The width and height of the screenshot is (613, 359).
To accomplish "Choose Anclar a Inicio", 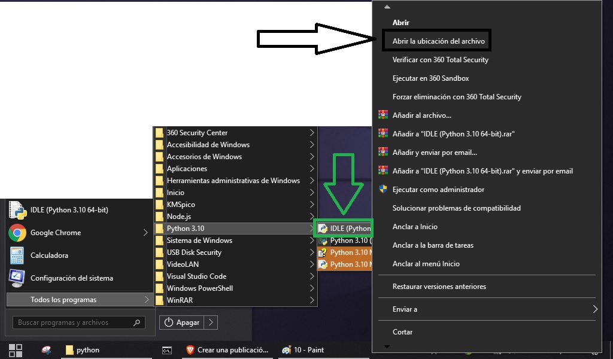I will [487, 227].
